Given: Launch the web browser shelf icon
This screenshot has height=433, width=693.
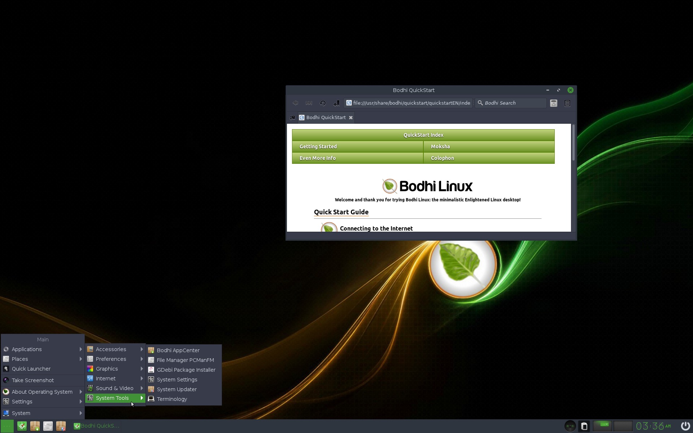Looking at the screenshot, I should pos(22,426).
